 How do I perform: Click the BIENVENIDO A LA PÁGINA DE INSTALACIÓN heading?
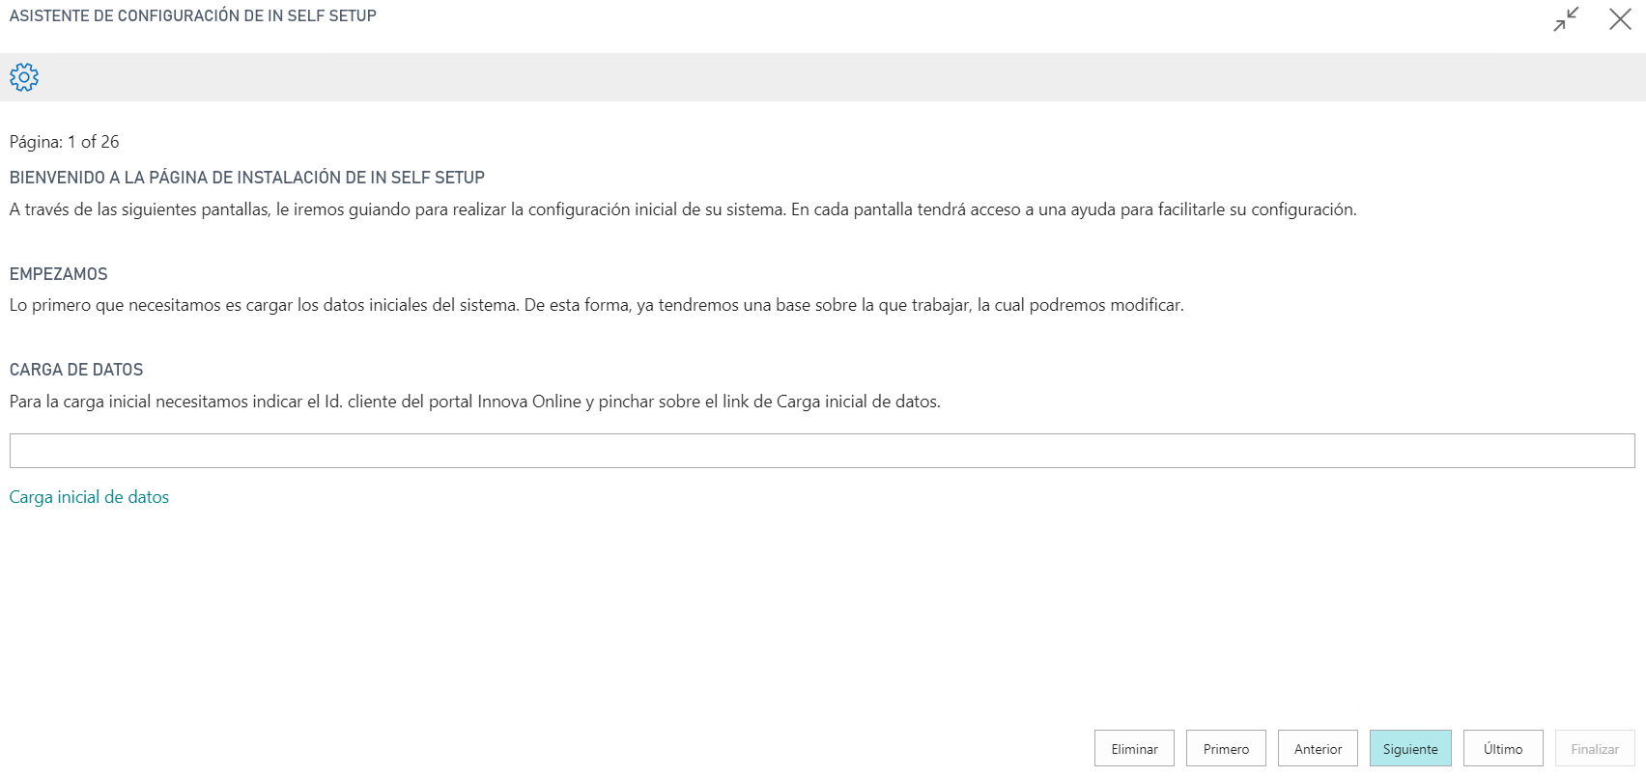(x=247, y=178)
